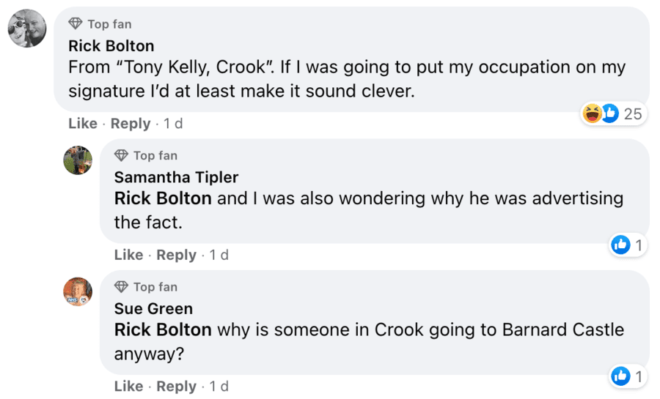Reply to Sue Green's comment
Viewport: 660px width, 399px height.
pyautogui.click(x=176, y=386)
